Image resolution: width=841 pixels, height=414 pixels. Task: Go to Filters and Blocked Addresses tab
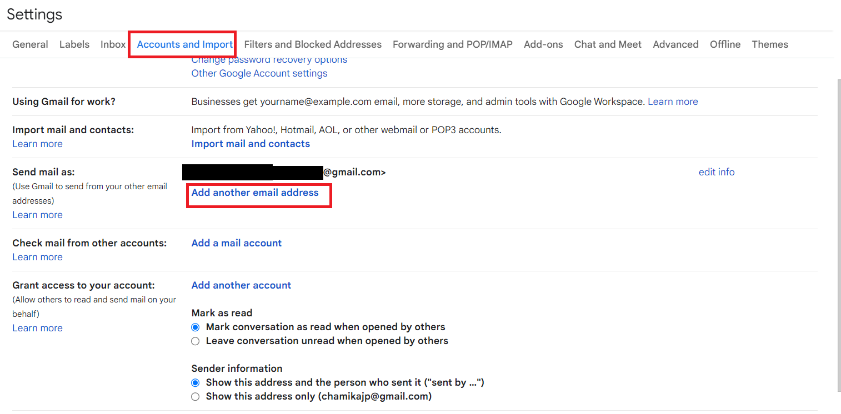[313, 44]
